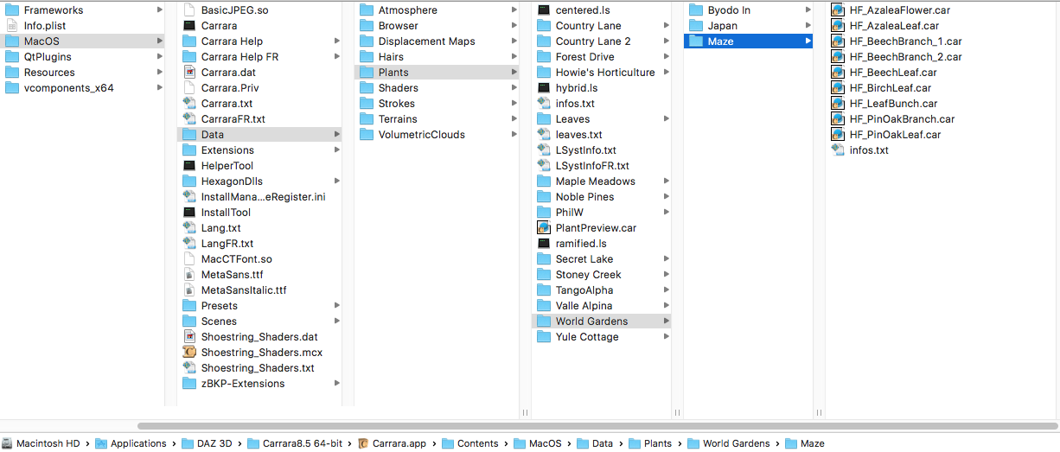
Task: Select the Scenes folder
Action: click(x=259, y=321)
